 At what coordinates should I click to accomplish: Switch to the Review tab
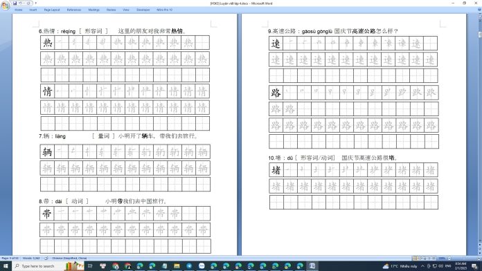pyautogui.click(x=111, y=10)
